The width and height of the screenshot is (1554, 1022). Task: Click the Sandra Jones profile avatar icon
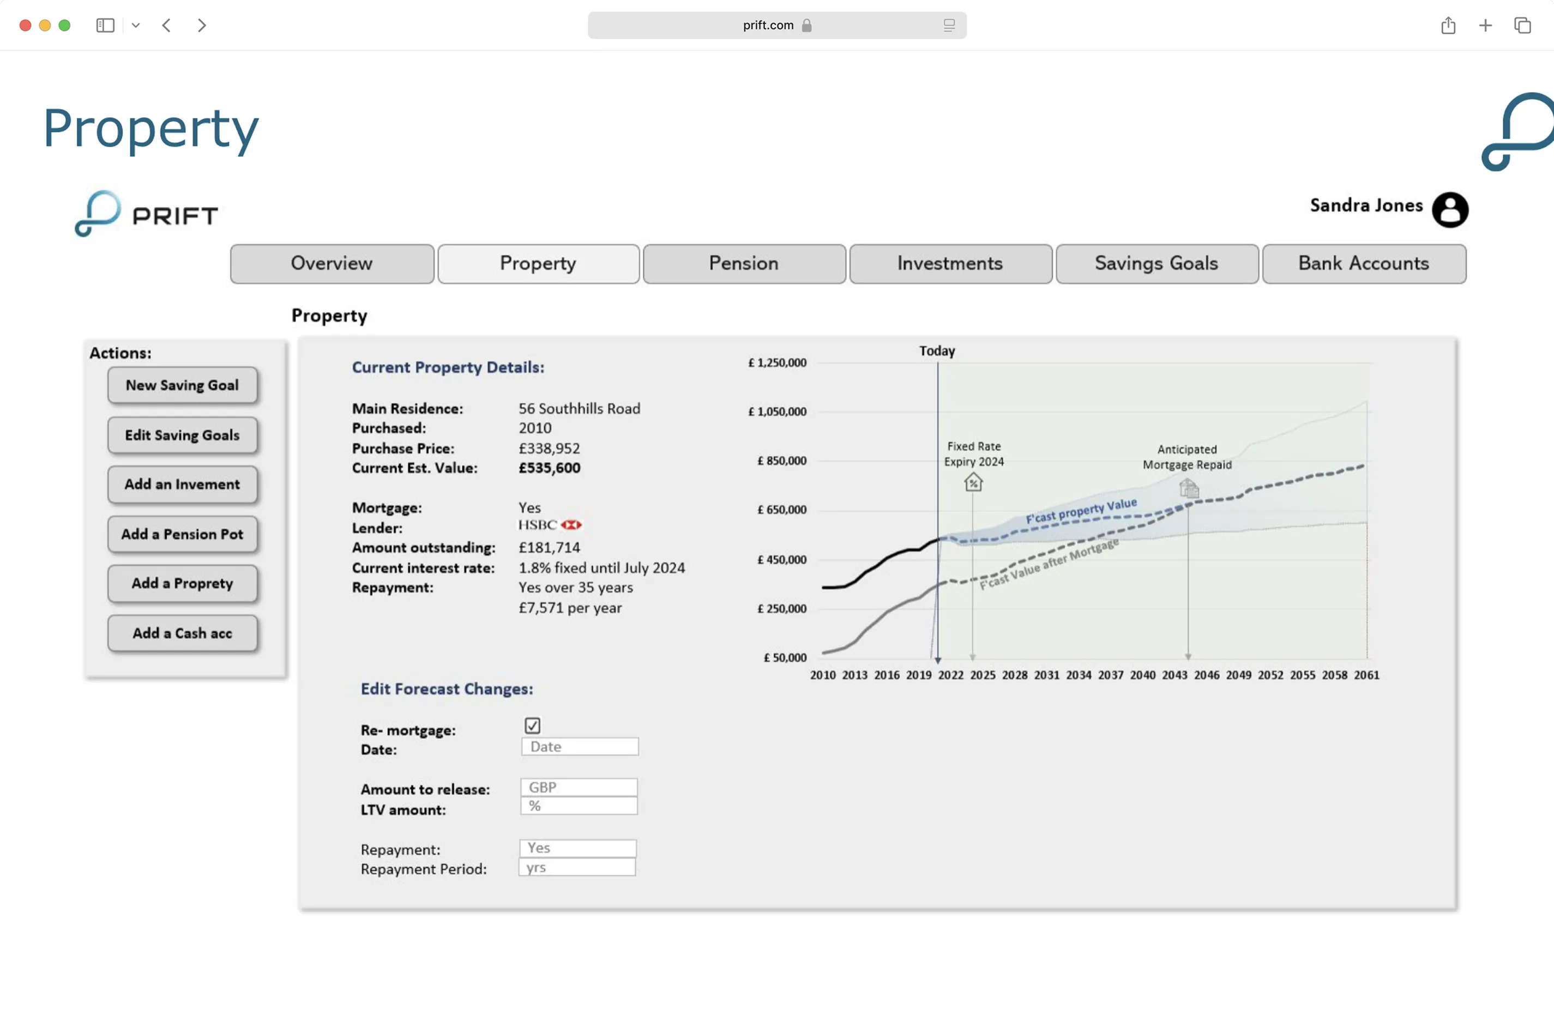point(1449,209)
